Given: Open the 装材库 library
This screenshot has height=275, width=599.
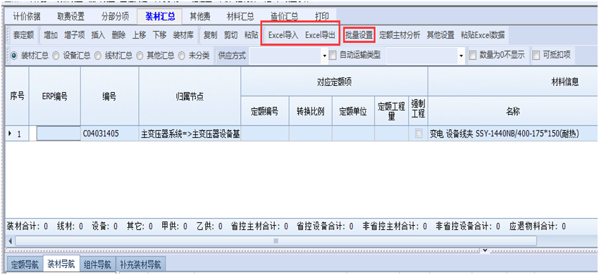Looking at the screenshot, I should [183, 35].
